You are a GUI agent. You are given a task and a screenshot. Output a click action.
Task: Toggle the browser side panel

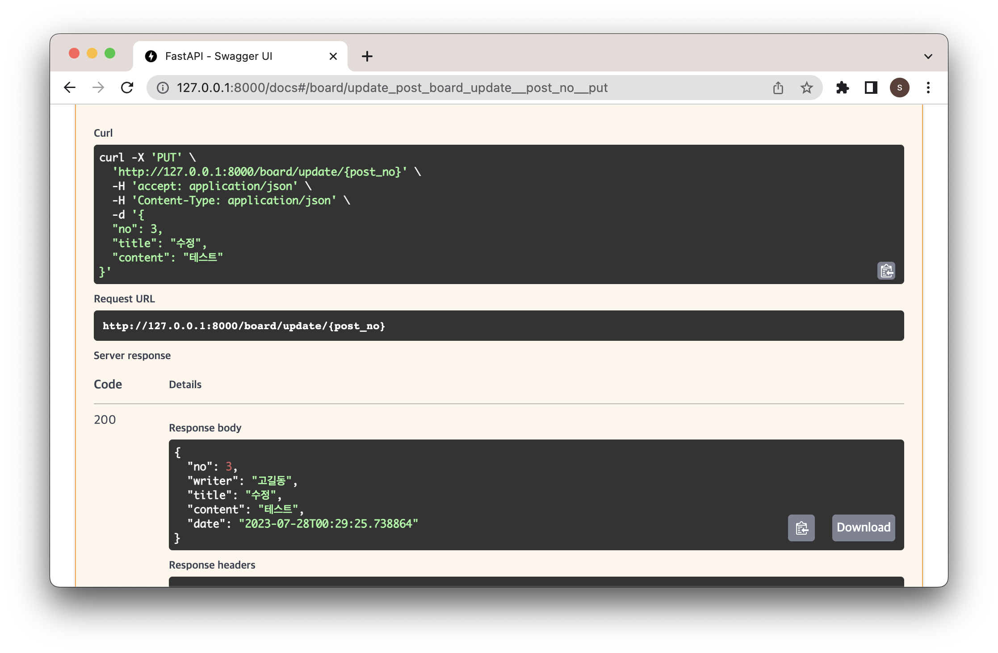coord(871,88)
